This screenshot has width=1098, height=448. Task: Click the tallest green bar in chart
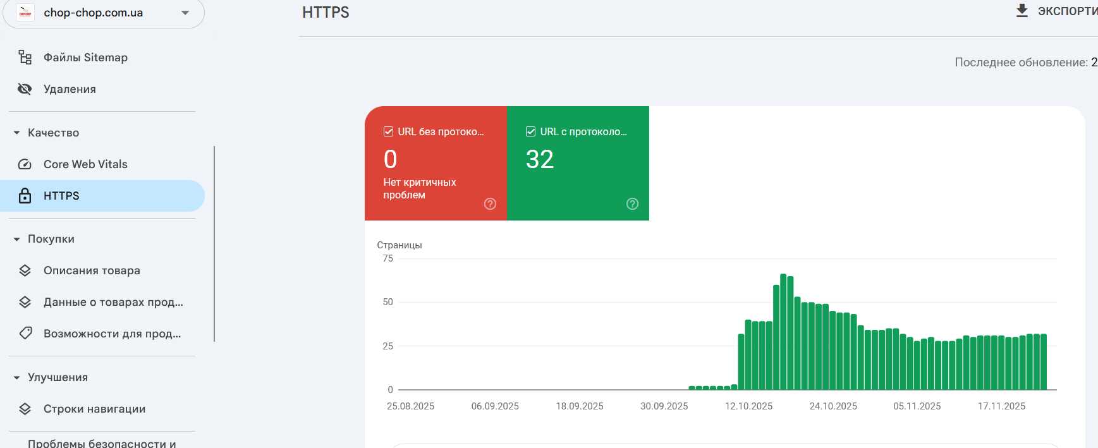click(783, 332)
